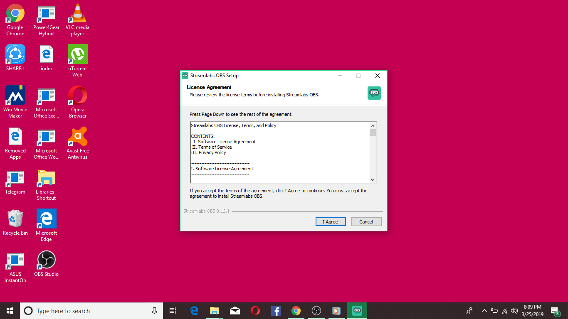This screenshot has width=568, height=319.
Task: Open the People button in the taskbar
Action: tap(469, 311)
